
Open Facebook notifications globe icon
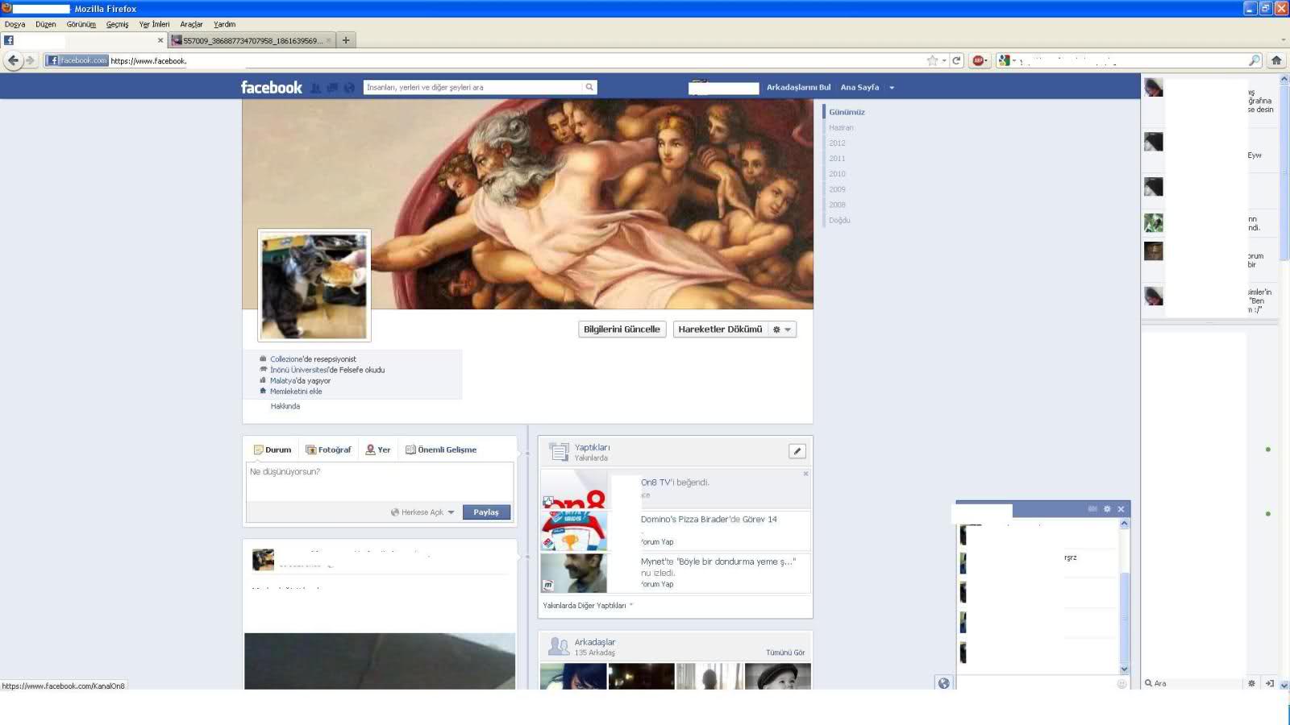pos(349,88)
